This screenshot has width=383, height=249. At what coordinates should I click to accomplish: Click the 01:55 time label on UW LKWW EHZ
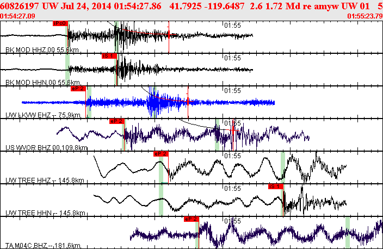[x=232, y=91]
